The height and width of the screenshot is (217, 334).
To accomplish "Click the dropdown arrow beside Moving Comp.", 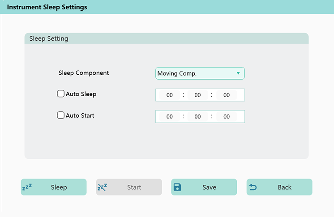I will pos(238,73).
